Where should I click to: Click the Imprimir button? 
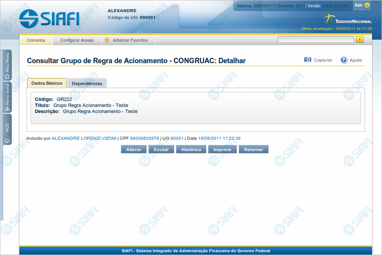(x=222, y=149)
